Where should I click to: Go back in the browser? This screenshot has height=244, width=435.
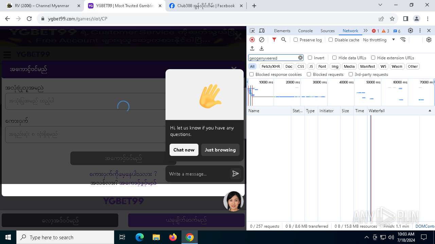tap(7, 19)
